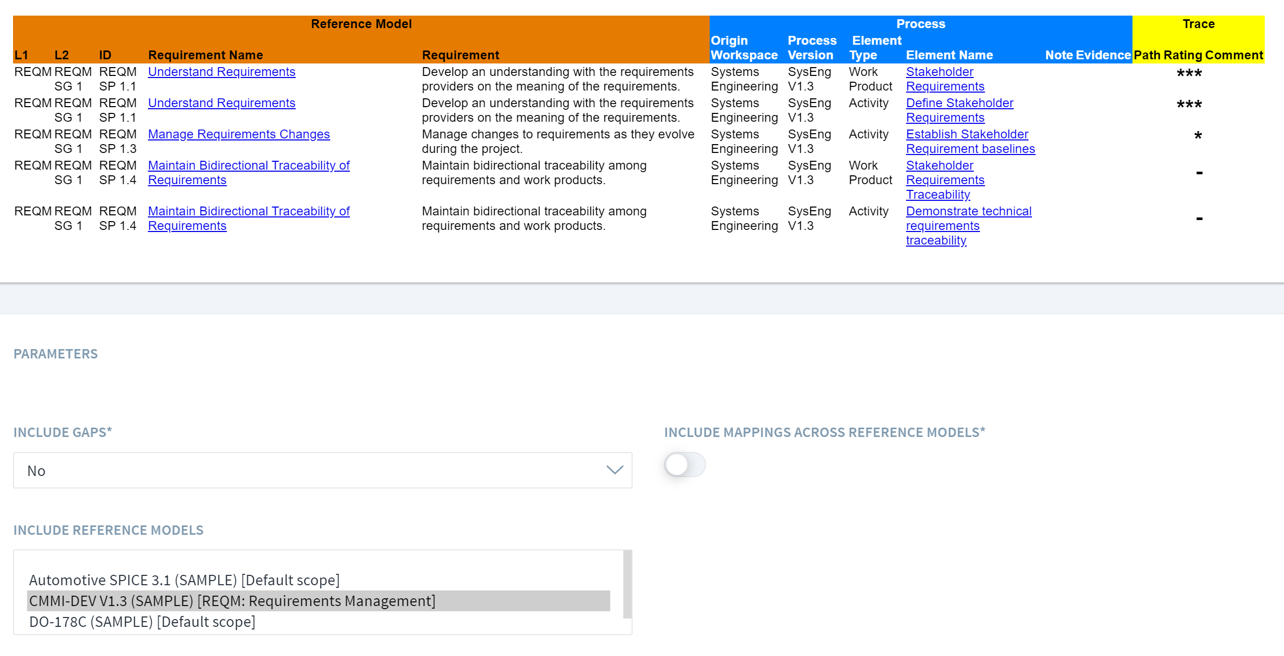This screenshot has height=656, width=1284.
Task: Click the Include Gaps dropdown chevron arrow
Action: pos(614,470)
